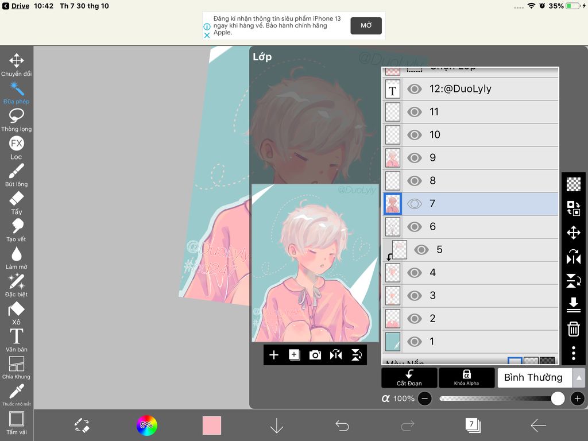Tap the brush-eraser swap icon
588x441 pixels.
click(x=82, y=425)
